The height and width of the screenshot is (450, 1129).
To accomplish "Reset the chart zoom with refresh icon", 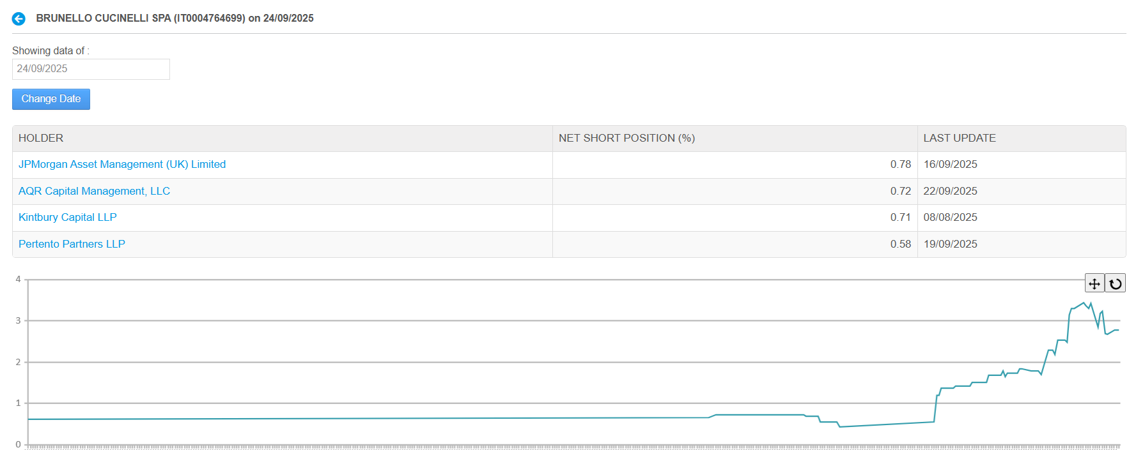I will [x=1116, y=283].
